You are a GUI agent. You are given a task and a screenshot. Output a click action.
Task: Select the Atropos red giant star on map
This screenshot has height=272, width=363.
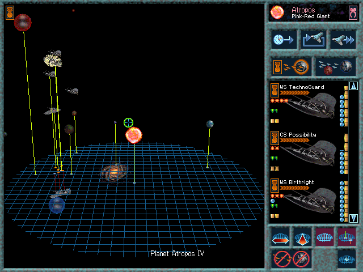coord(134,135)
